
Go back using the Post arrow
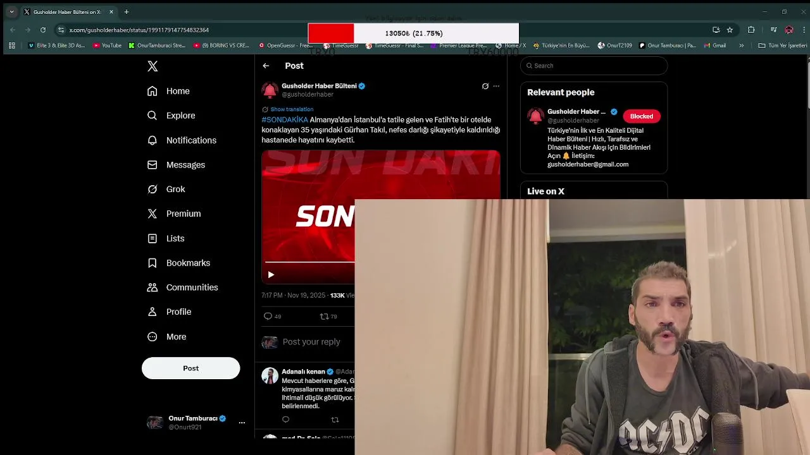pyautogui.click(x=266, y=66)
